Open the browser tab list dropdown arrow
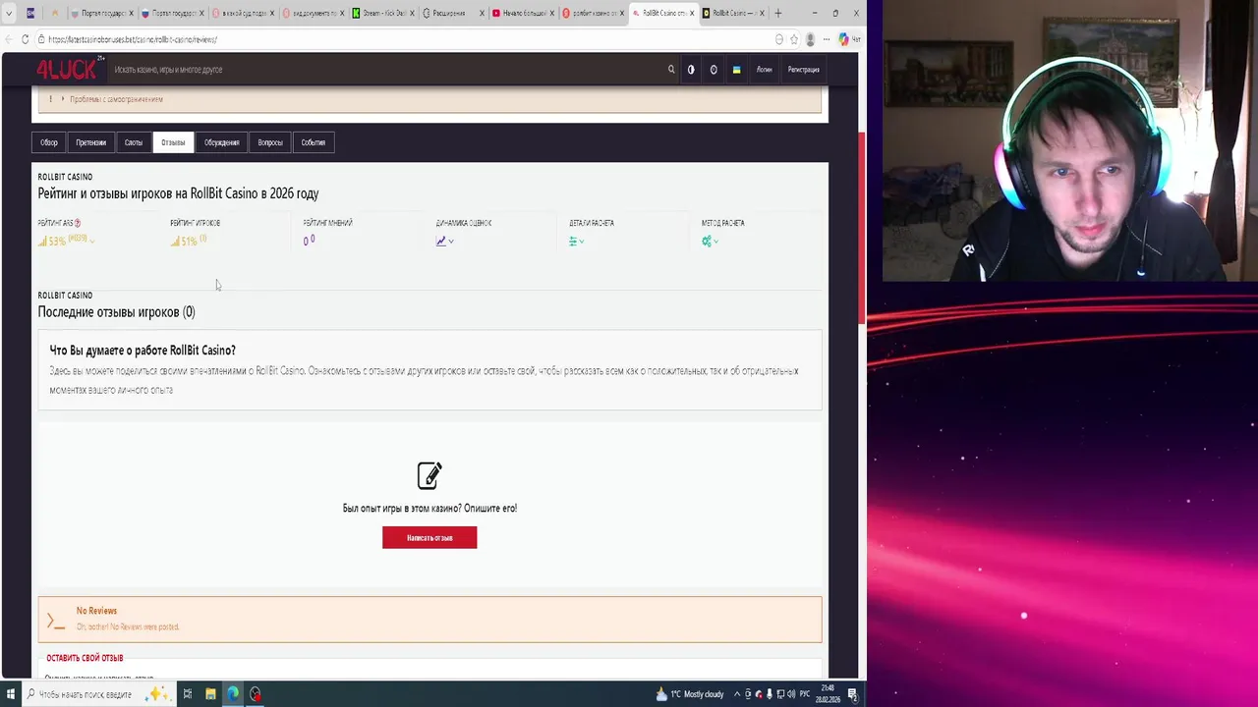The height and width of the screenshot is (707, 1258). pos(9,13)
